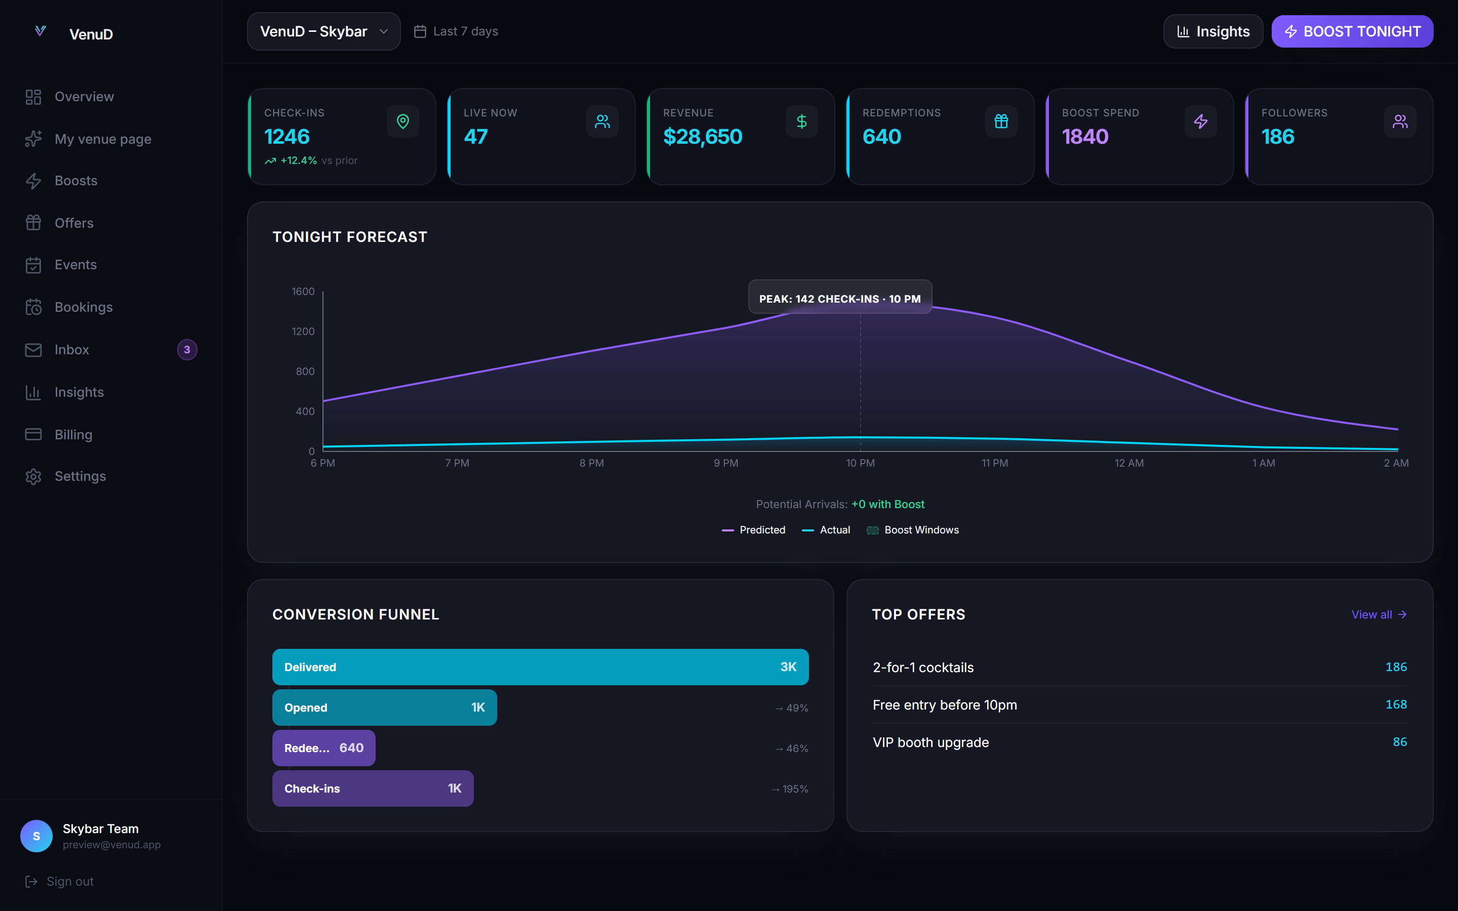Viewport: 1458px width, 911px height.
Task: Open Settings from the sidebar
Action: click(x=111, y=477)
